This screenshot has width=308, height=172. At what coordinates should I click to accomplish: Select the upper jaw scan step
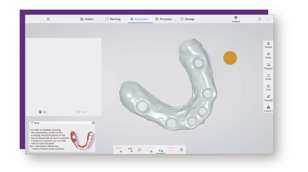[x=119, y=149]
